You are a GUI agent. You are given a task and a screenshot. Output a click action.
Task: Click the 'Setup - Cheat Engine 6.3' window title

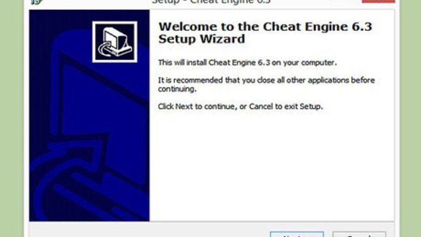point(211,2)
